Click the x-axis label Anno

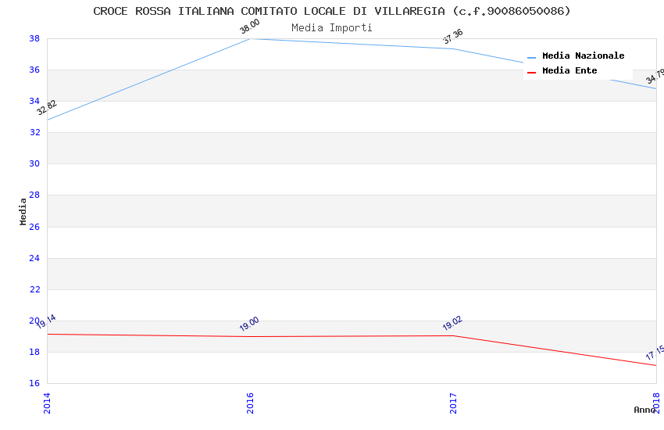click(644, 410)
